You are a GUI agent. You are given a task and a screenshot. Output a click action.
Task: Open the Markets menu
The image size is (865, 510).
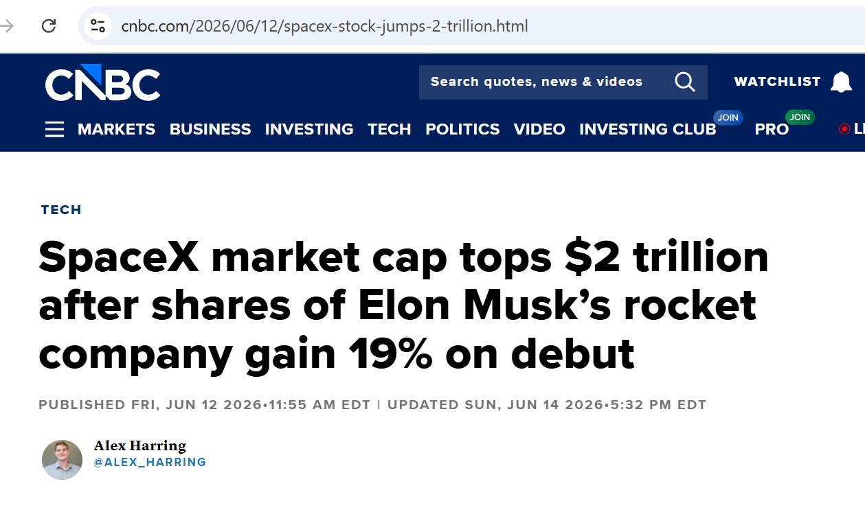[116, 129]
